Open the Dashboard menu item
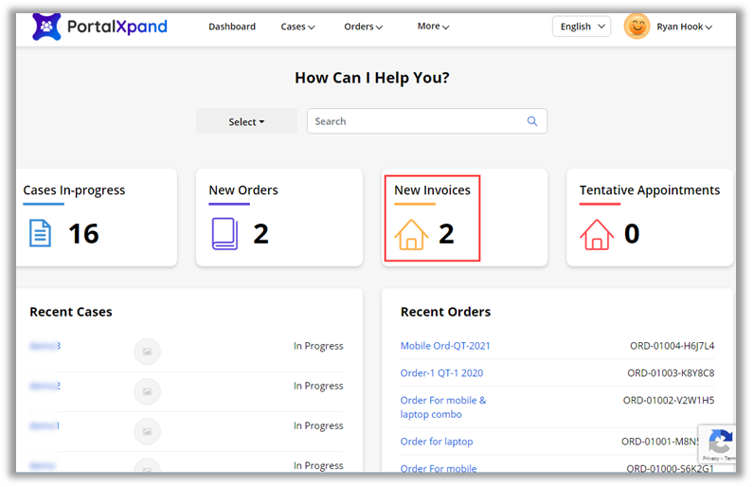Image resolution: width=753 pixels, height=487 pixels. tap(232, 27)
